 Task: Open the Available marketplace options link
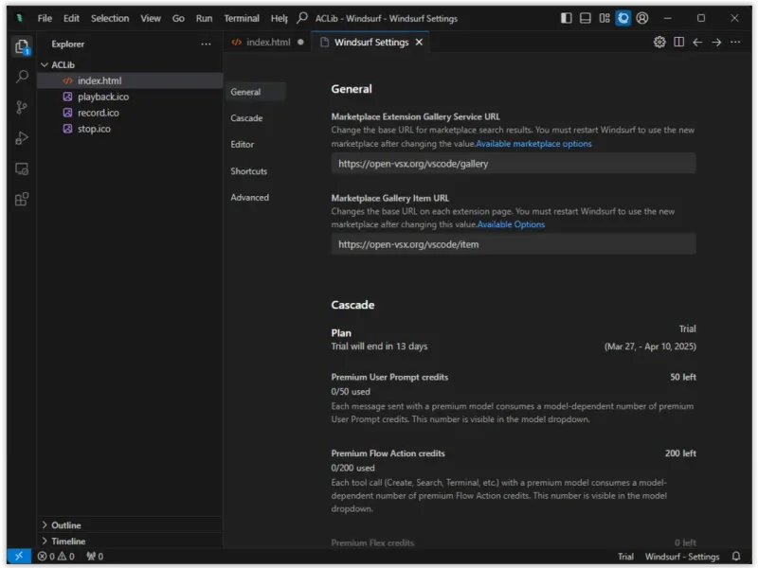[533, 144]
